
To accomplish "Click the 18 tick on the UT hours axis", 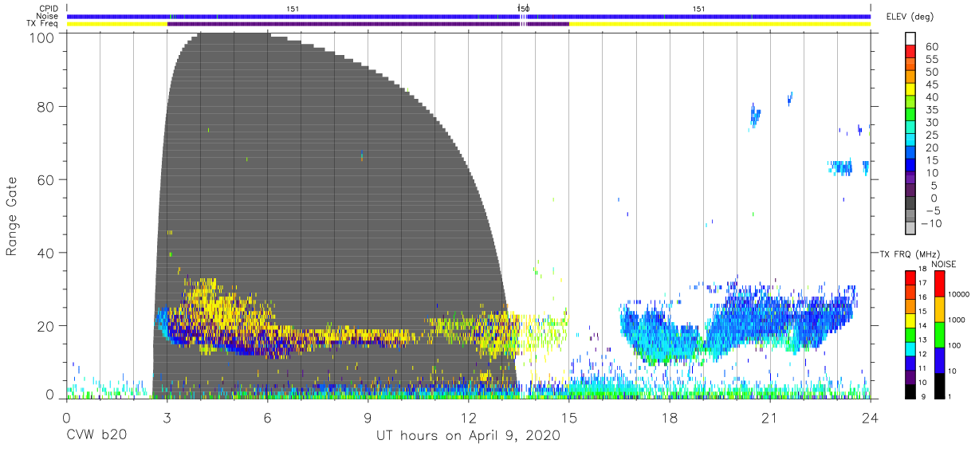I will (x=669, y=417).
